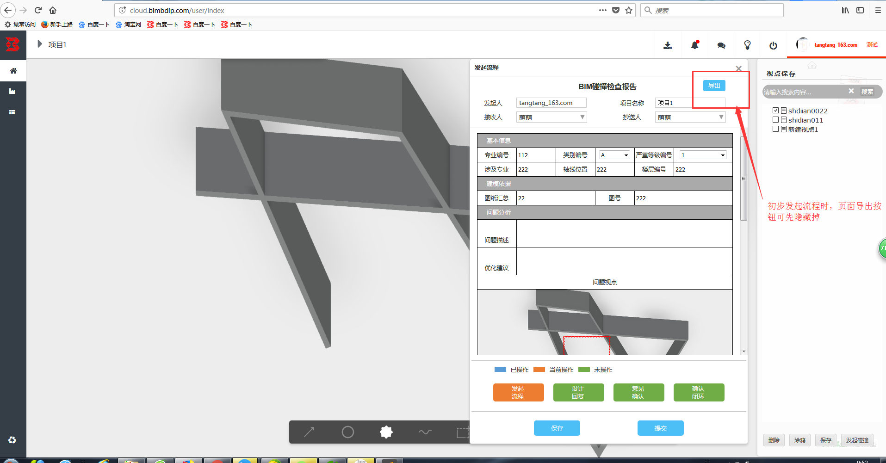Select the circle annotation tool
The height and width of the screenshot is (463, 886).
pos(348,432)
